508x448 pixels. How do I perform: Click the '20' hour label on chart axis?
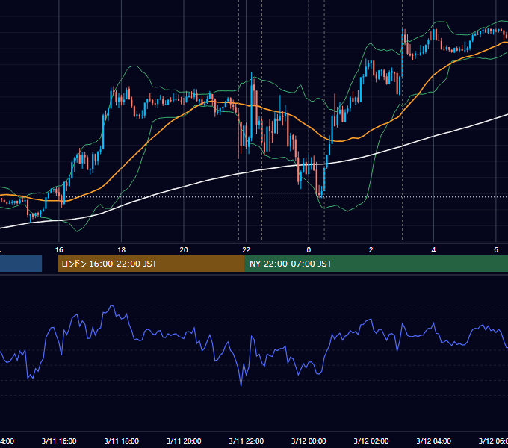[x=184, y=249]
